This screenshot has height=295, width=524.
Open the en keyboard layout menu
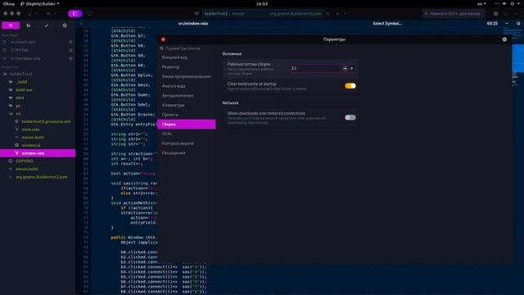(481, 3)
